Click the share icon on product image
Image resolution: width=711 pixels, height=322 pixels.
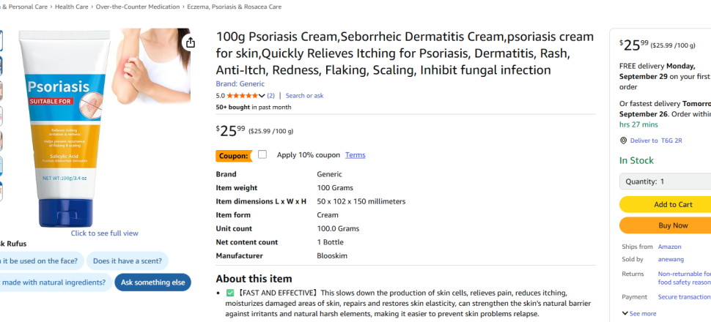point(191,42)
